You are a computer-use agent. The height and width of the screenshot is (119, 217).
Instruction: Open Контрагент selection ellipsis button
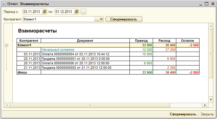(x=97, y=19)
